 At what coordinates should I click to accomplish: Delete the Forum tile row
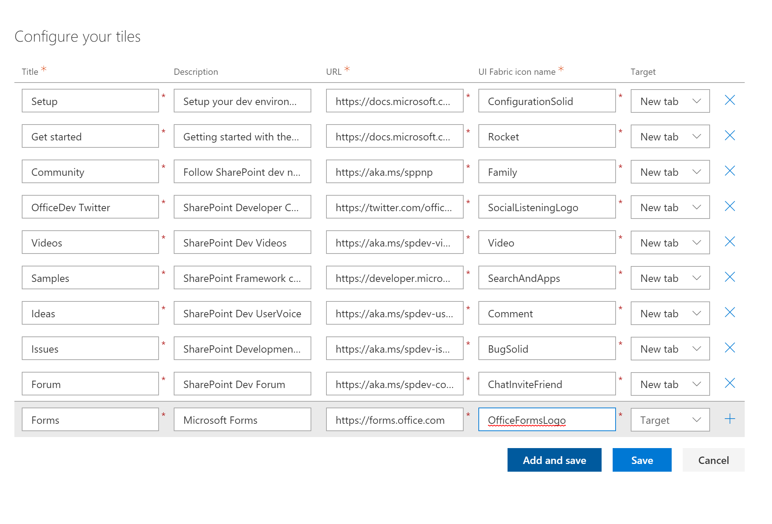coord(730,383)
